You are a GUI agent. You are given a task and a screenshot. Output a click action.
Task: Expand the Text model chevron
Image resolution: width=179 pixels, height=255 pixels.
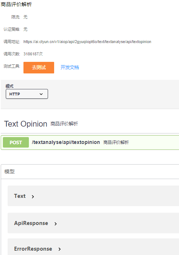pos(33,197)
